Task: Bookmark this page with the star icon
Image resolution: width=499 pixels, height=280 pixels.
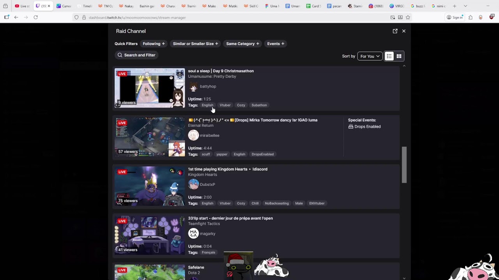Action: [408, 17]
